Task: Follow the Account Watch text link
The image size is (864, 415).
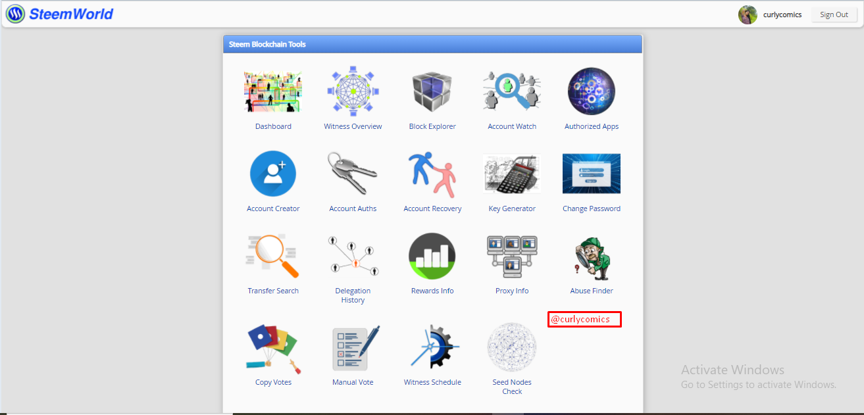Action: pos(512,126)
